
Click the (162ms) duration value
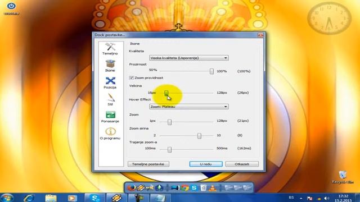[x=244, y=148]
